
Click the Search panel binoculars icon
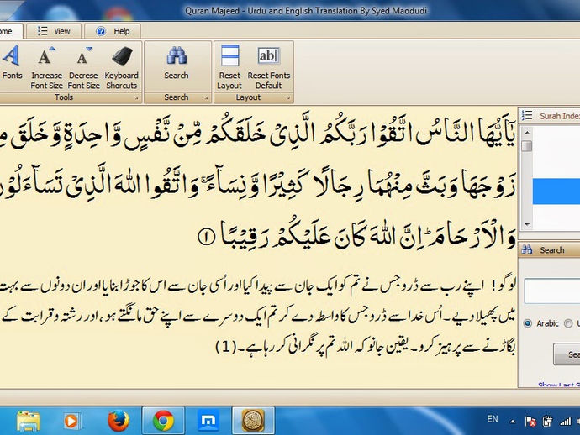pos(527,250)
